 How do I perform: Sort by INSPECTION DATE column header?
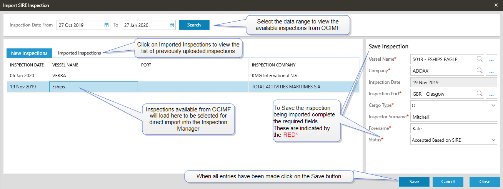28,65
